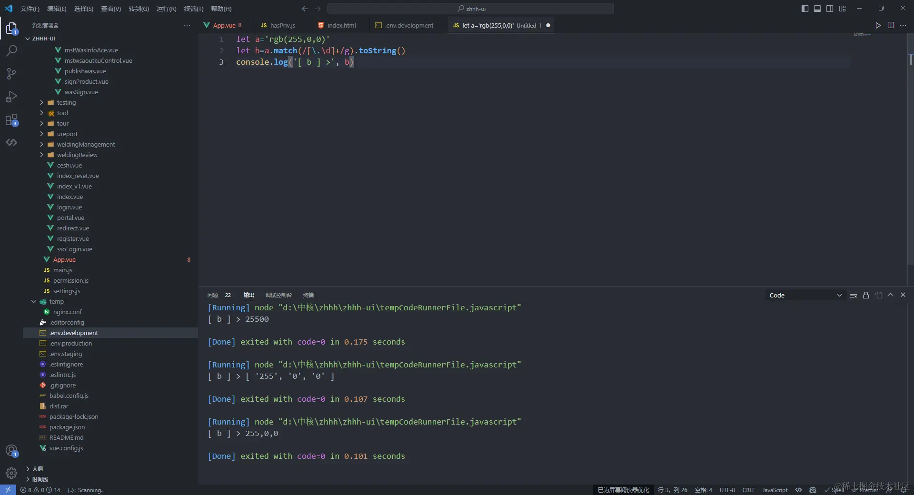Open the Customize Layout icon

point(843,9)
